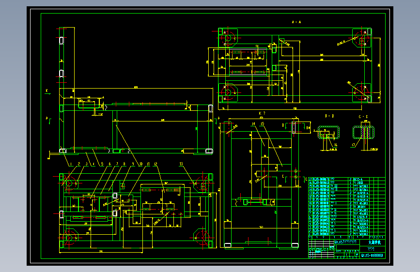The width and height of the screenshot is (420, 272).
Task: Click the A - A section view title
Action: (x=296, y=22)
